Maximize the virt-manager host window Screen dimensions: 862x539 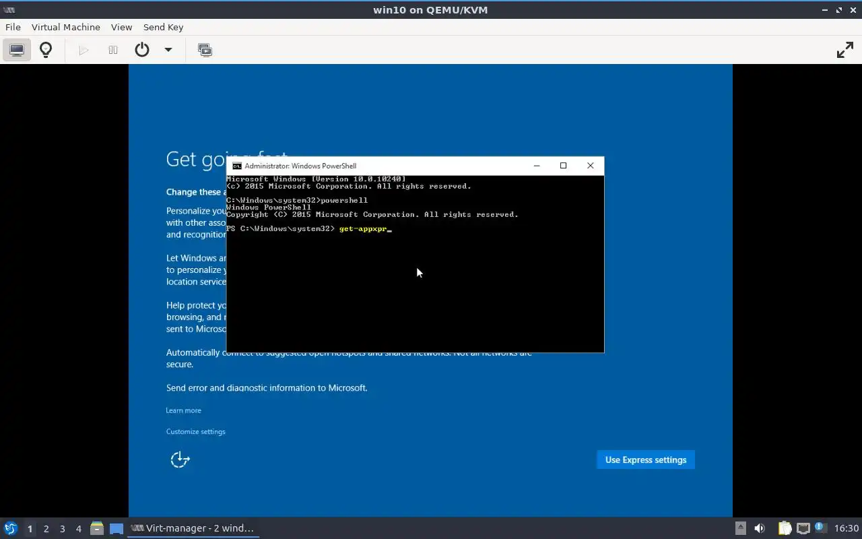(839, 10)
